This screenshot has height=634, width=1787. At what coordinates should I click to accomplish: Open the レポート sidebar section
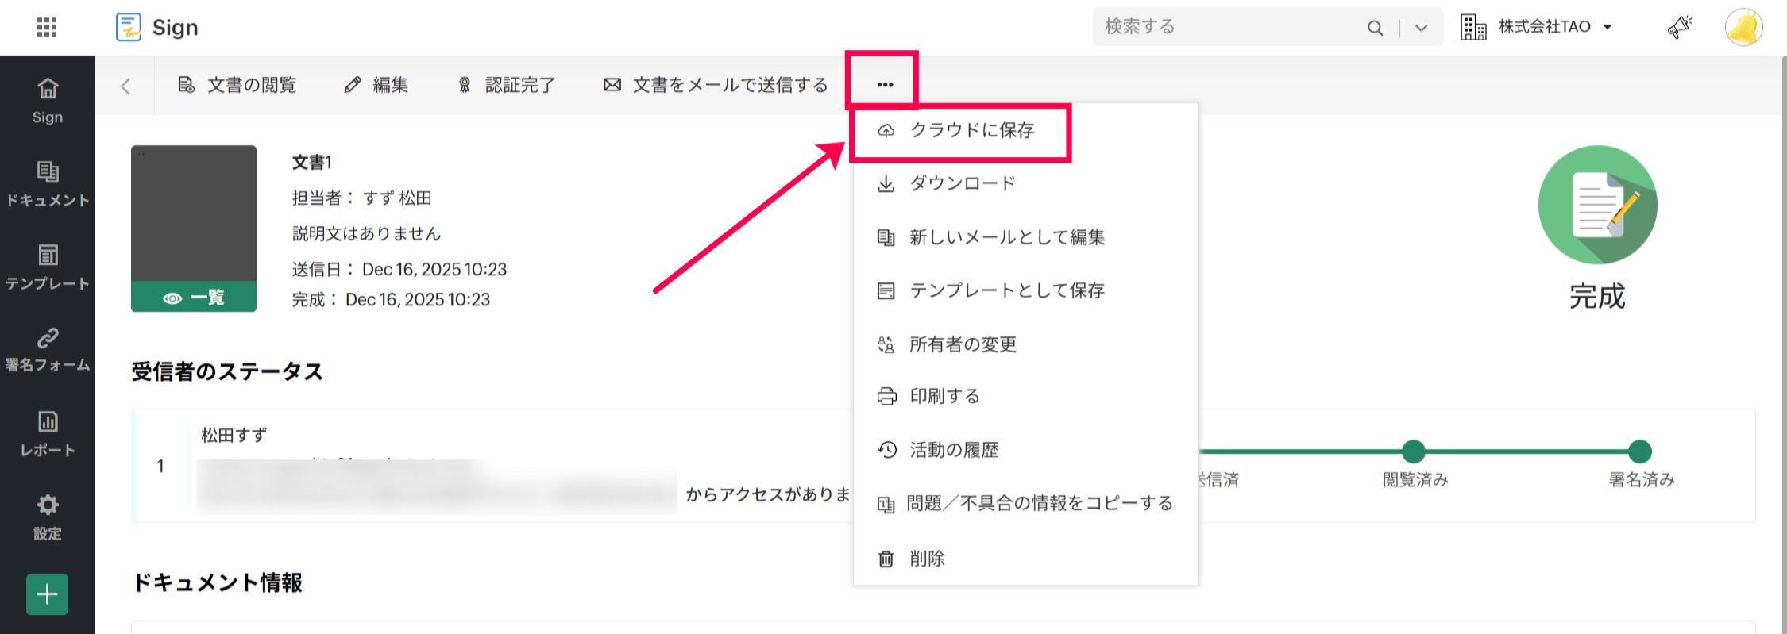click(48, 433)
